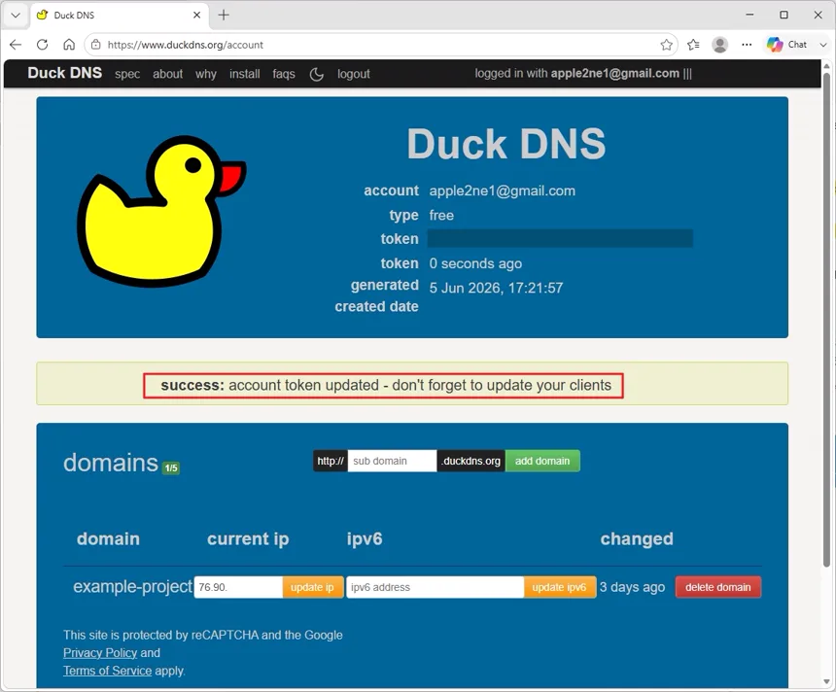Click the yellow duck logo image

pos(161,211)
